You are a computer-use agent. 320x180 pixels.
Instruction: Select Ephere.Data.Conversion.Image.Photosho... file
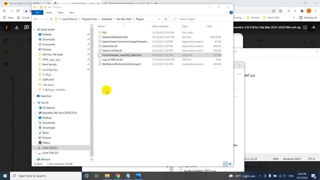pos(125,41)
